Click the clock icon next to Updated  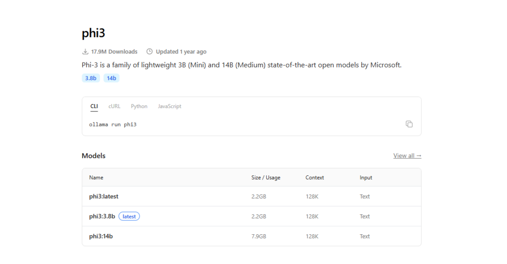pyautogui.click(x=150, y=52)
